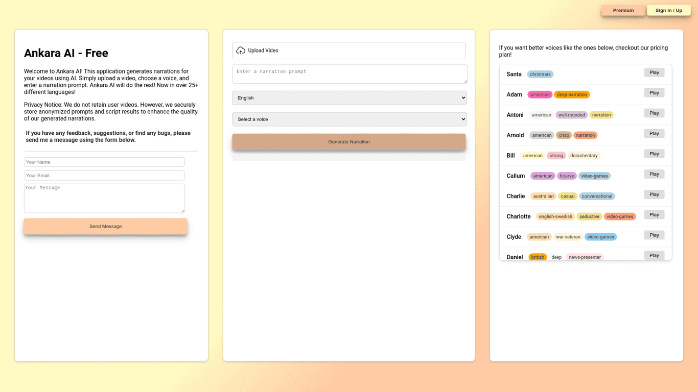This screenshot has height=392, width=698.
Task: Click the cloud upload icon
Action: point(241,51)
